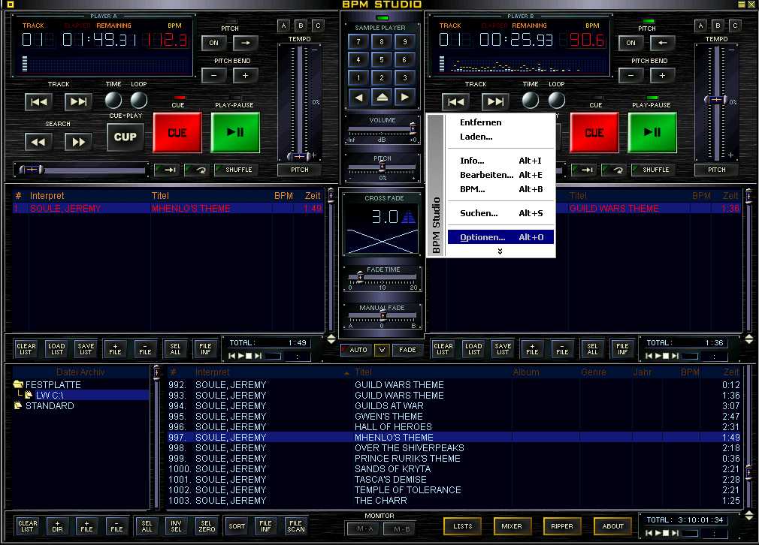
Task: Click the sample player VOLUME slider
Action: 382,130
